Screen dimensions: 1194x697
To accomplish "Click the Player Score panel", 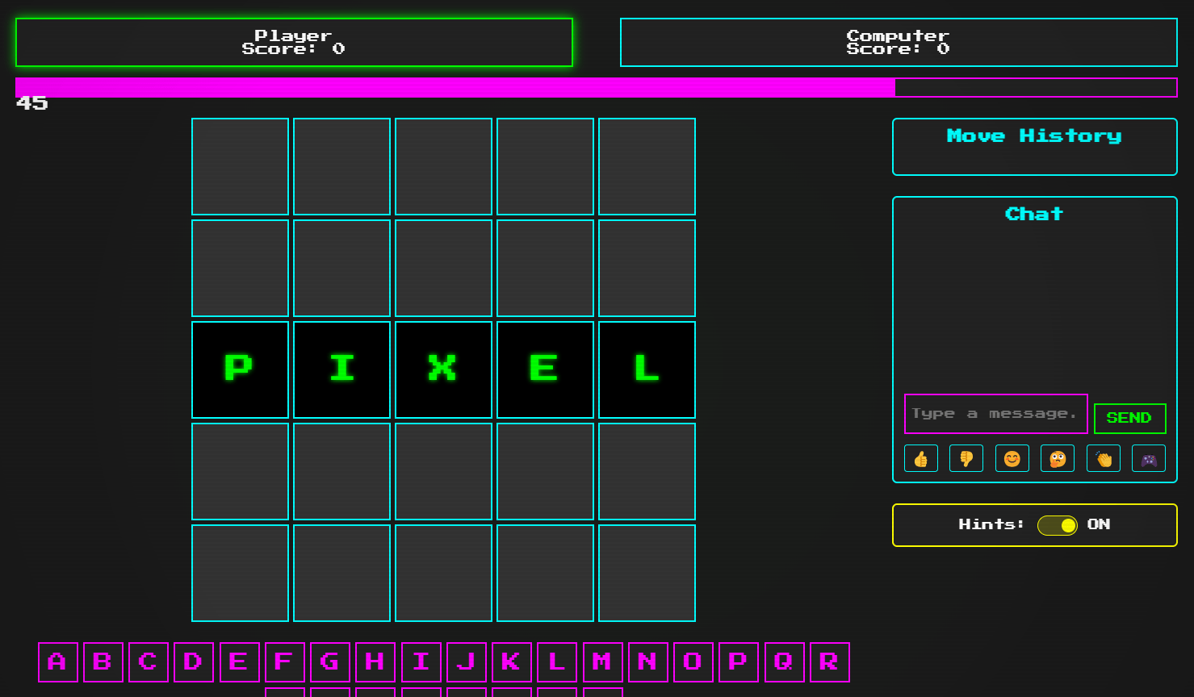I will click(x=294, y=42).
